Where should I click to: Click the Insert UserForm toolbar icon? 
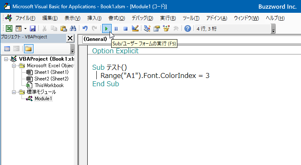(19, 29)
